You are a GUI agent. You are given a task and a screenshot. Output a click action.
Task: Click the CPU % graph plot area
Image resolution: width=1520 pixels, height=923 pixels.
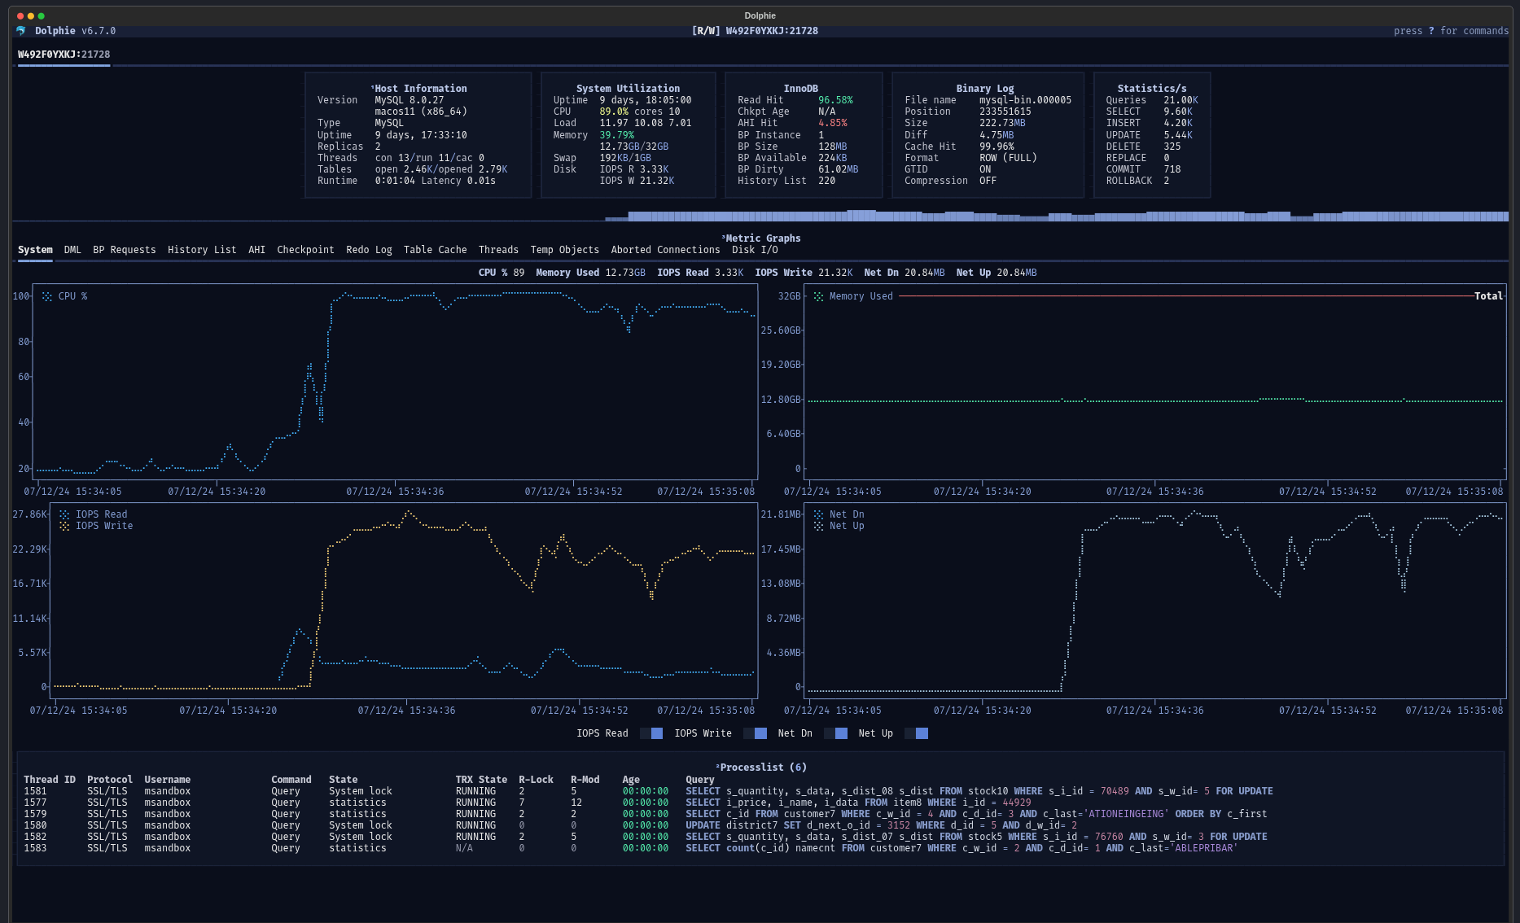point(395,383)
